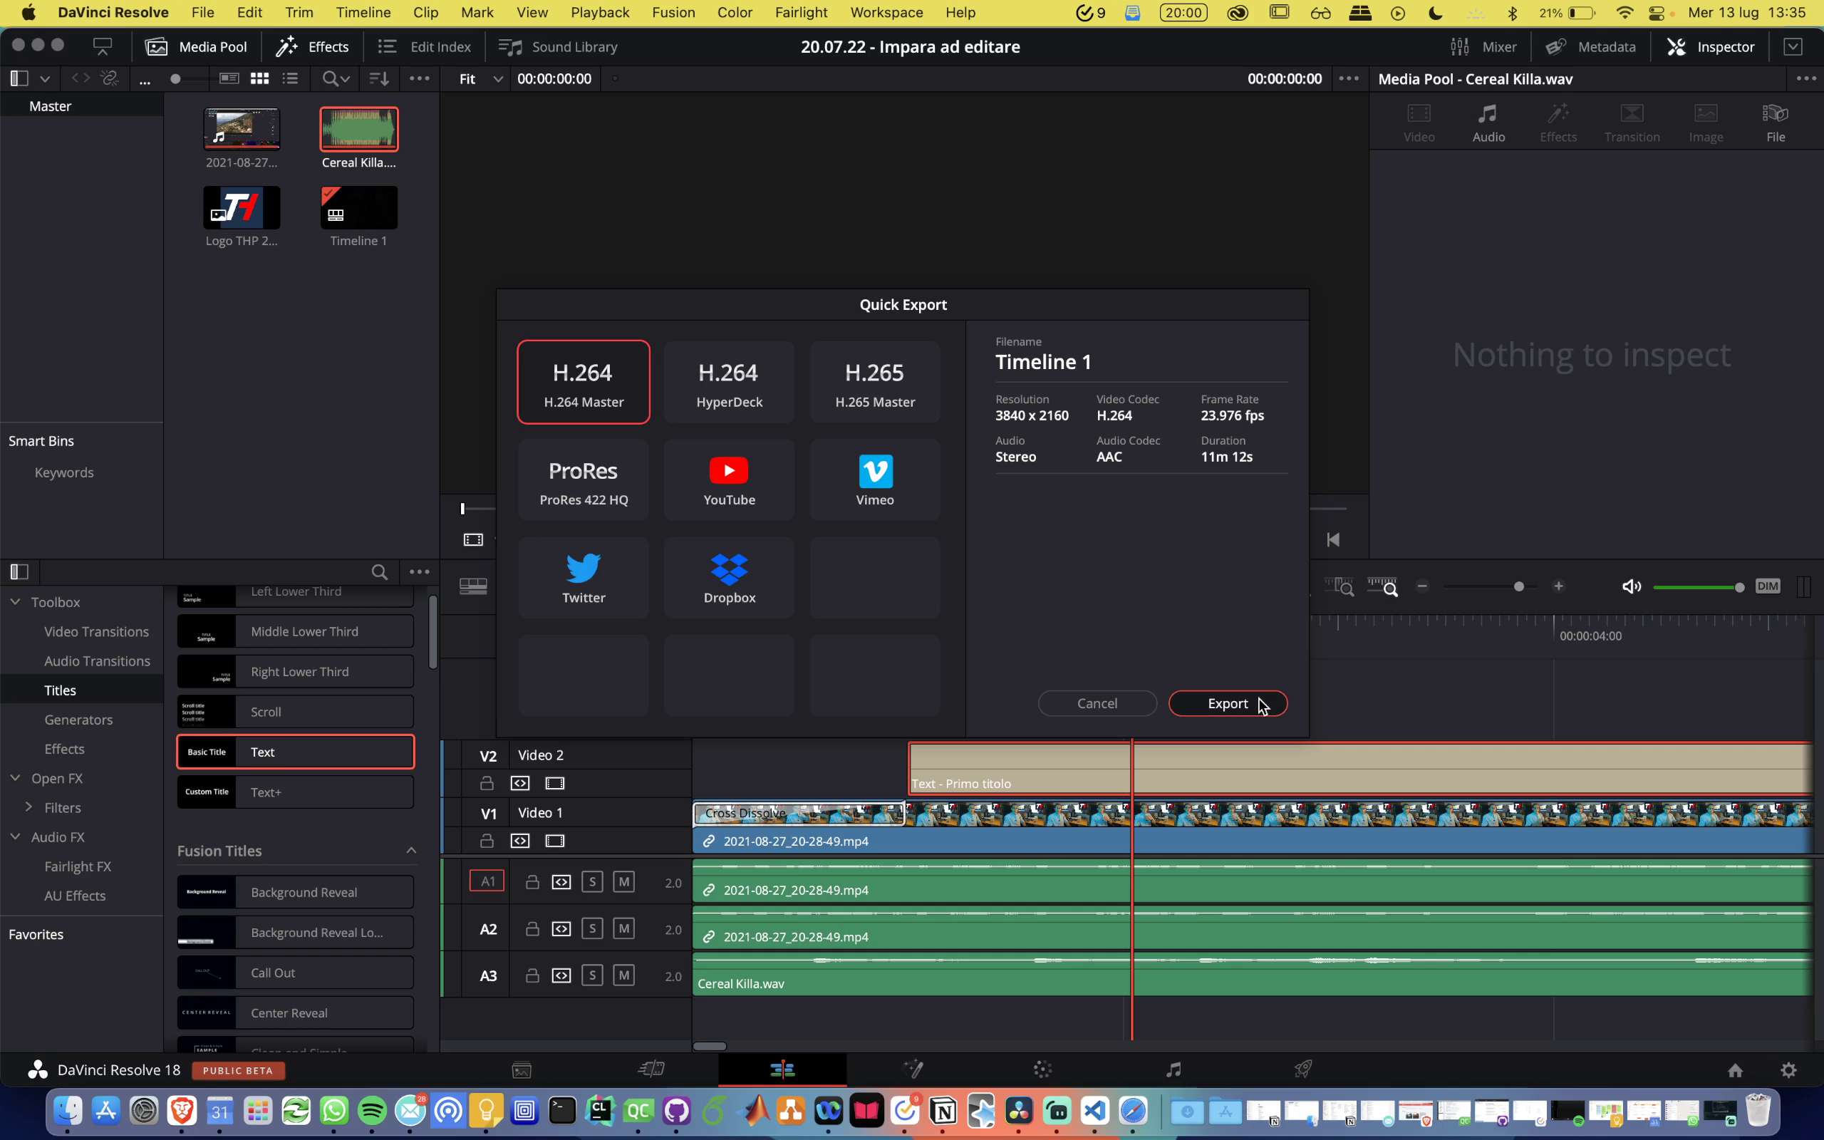Click the Export button
Viewport: 1824px width, 1140px height.
[1228, 703]
